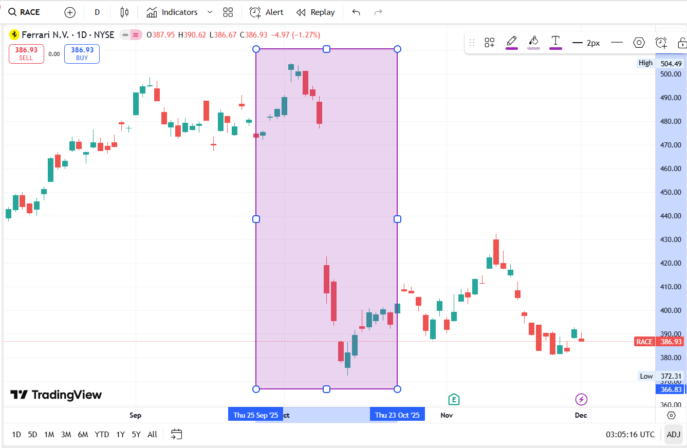
Task: Click the bottom-left rectangle corner handle
Action: coord(256,389)
